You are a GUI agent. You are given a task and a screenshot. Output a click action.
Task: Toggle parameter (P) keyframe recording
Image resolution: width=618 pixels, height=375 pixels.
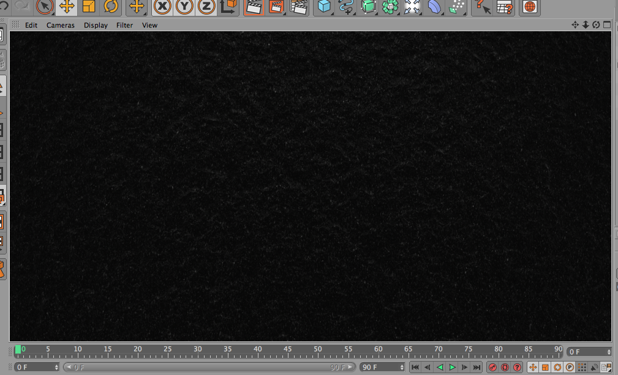[x=570, y=367]
